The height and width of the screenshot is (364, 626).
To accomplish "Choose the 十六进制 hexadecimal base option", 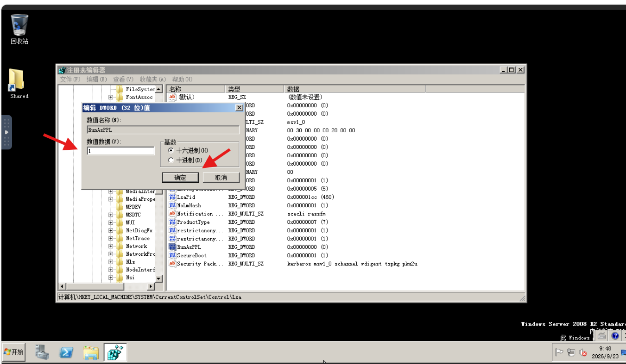I will pos(188,150).
